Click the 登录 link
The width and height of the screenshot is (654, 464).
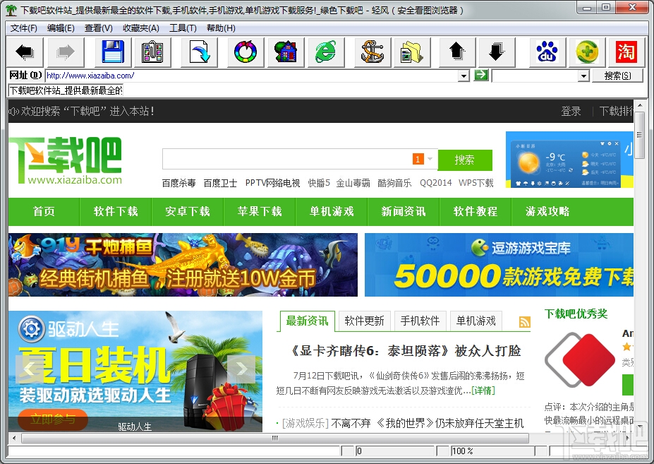(571, 111)
